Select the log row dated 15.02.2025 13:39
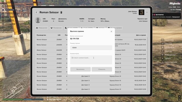Image resolution: width=182 pixels, height=102 pixels. (x=91, y=89)
